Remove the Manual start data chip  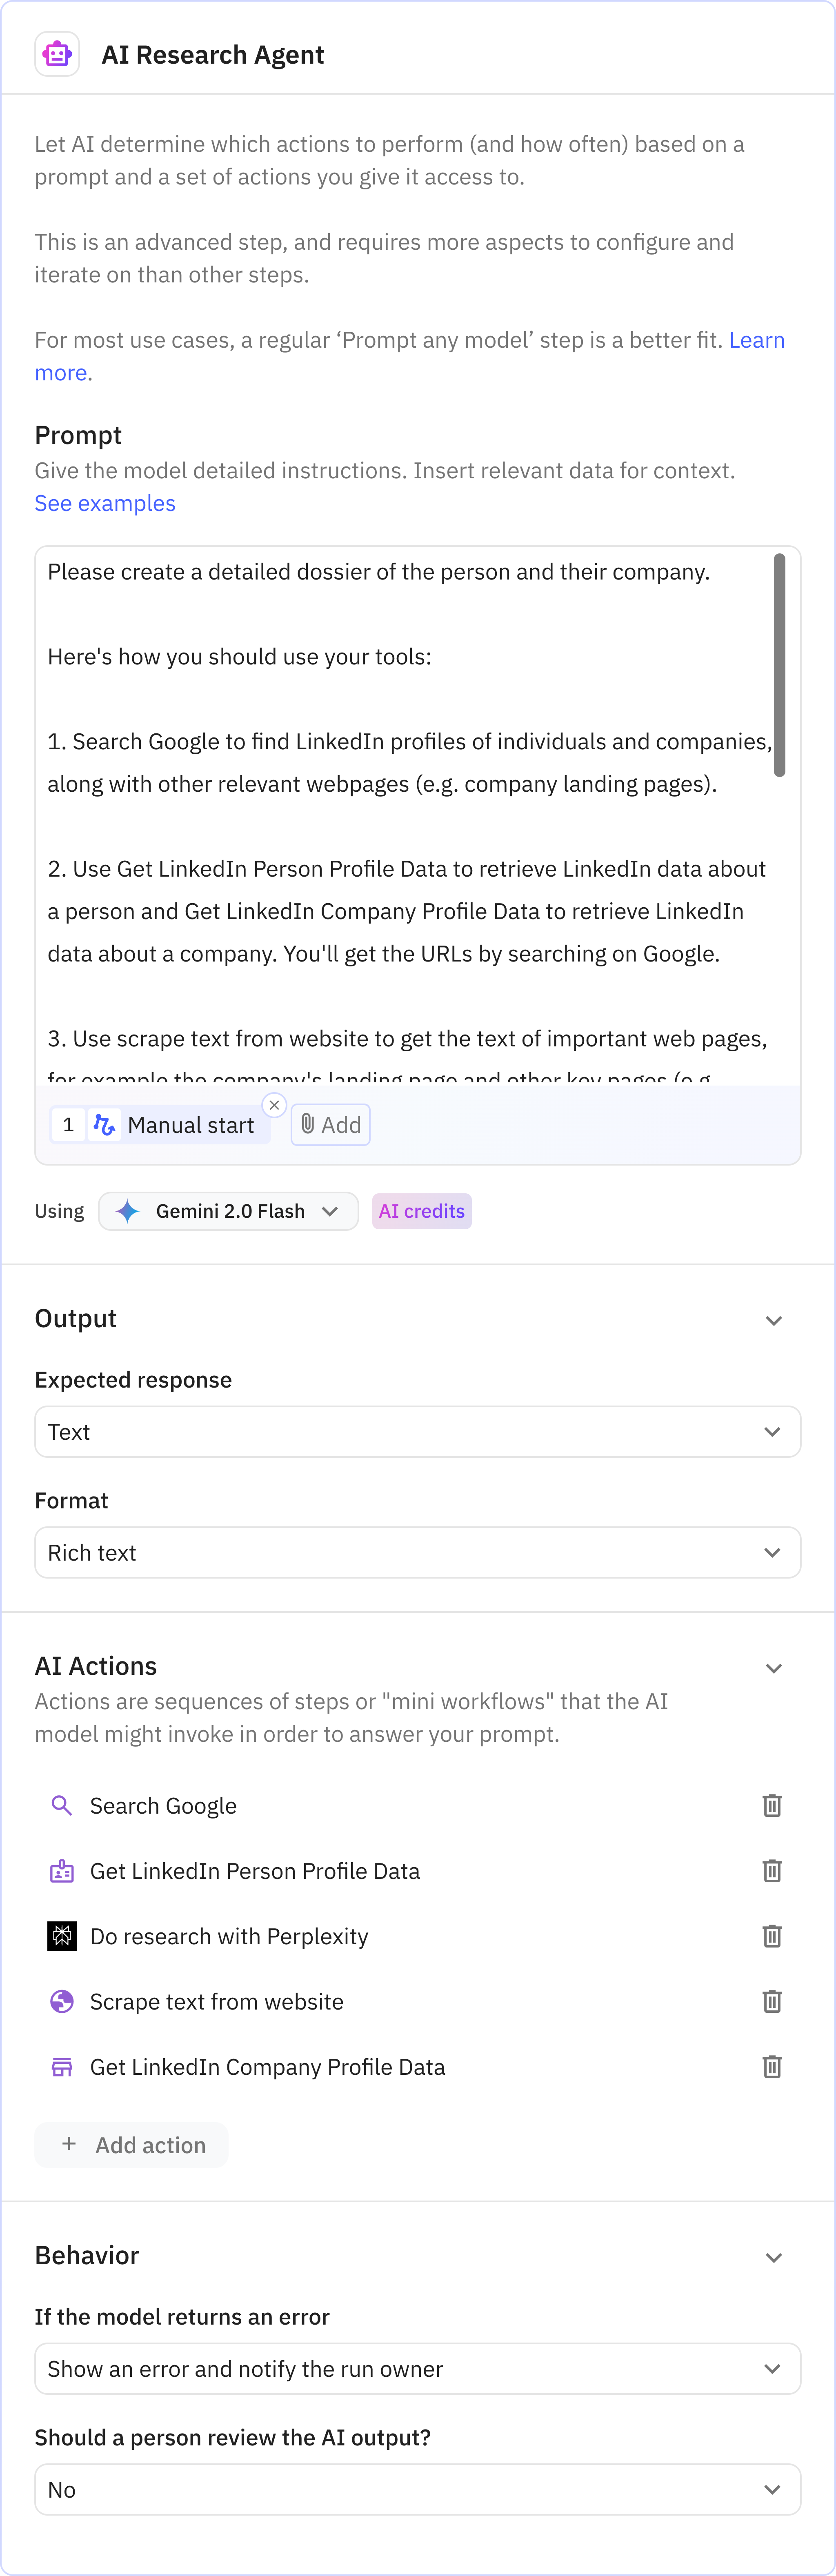(x=274, y=1105)
